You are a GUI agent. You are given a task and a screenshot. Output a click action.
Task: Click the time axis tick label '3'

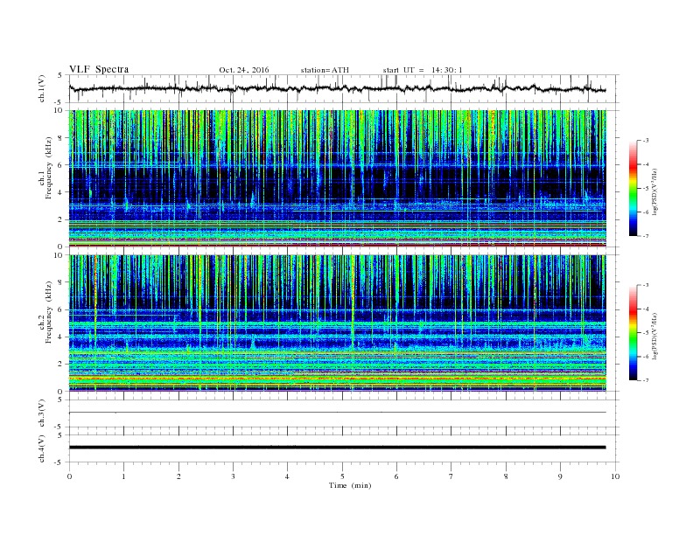pyautogui.click(x=233, y=476)
